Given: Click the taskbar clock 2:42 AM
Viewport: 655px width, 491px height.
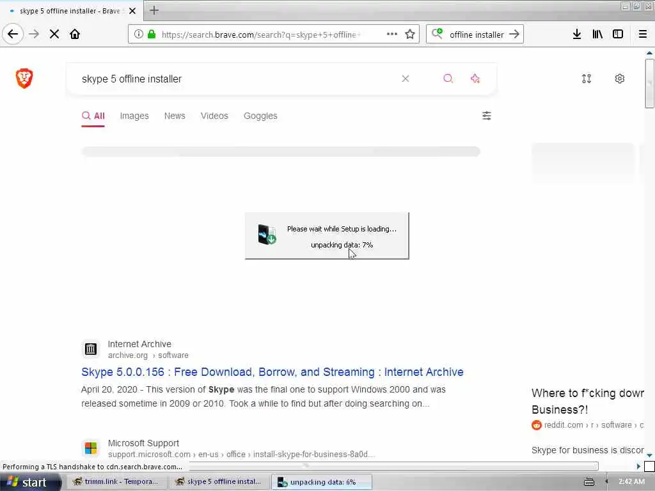Looking at the screenshot, I should [631, 482].
